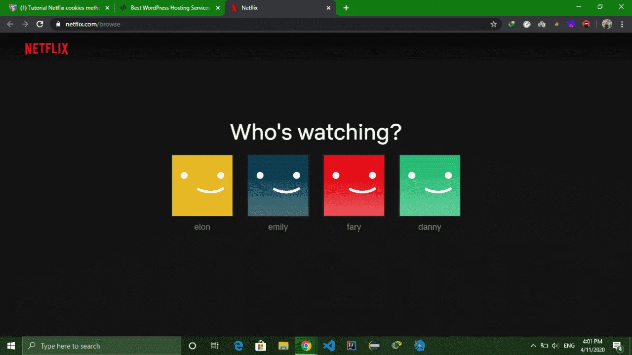Open Cortana from the taskbar
632x355 pixels.
point(193,346)
